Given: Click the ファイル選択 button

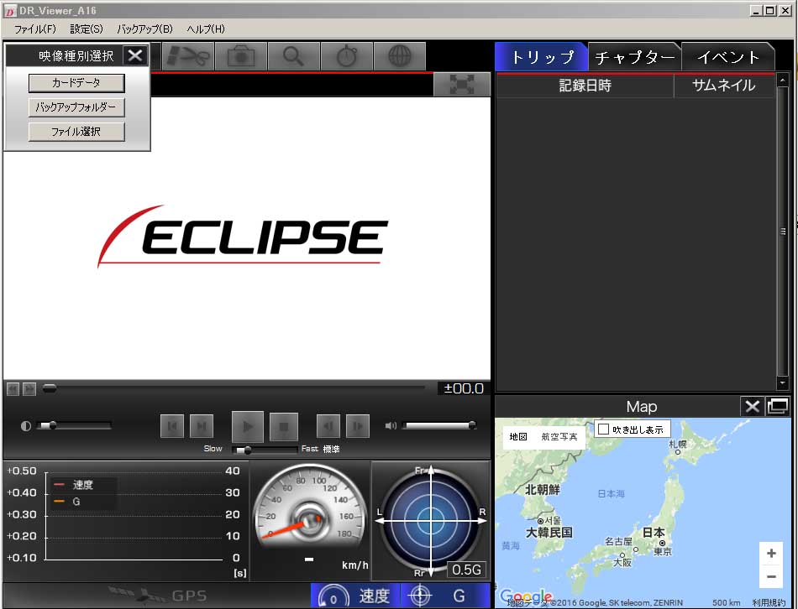Looking at the screenshot, I should coord(76,132).
